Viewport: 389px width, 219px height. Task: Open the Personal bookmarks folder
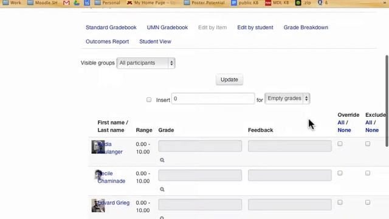click(108, 2)
